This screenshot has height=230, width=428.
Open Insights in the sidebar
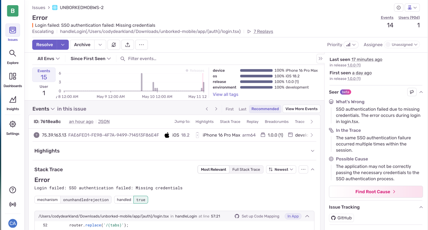tap(13, 103)
